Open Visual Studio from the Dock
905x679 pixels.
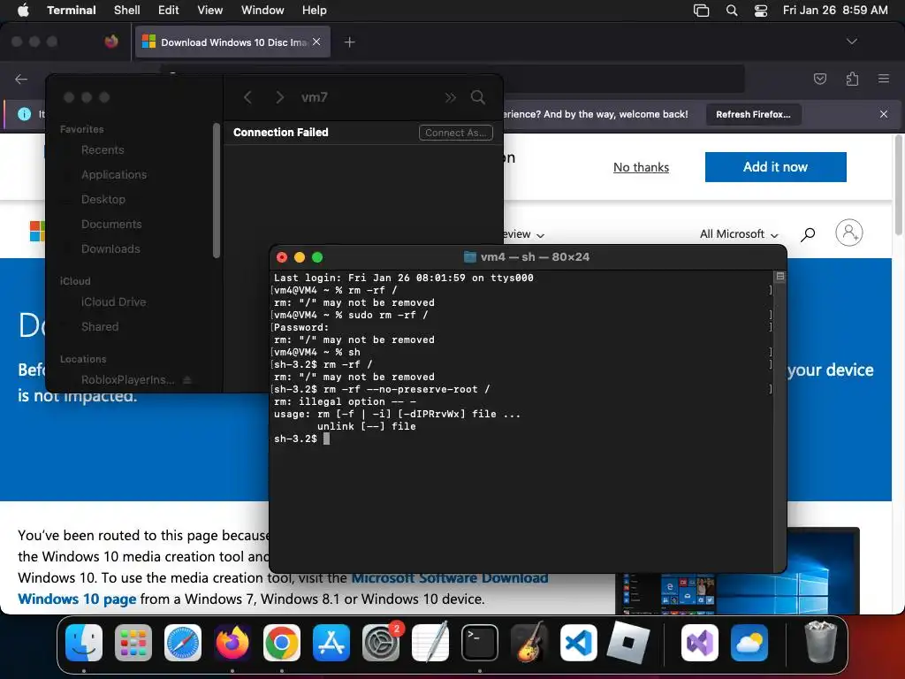[700, 643]
